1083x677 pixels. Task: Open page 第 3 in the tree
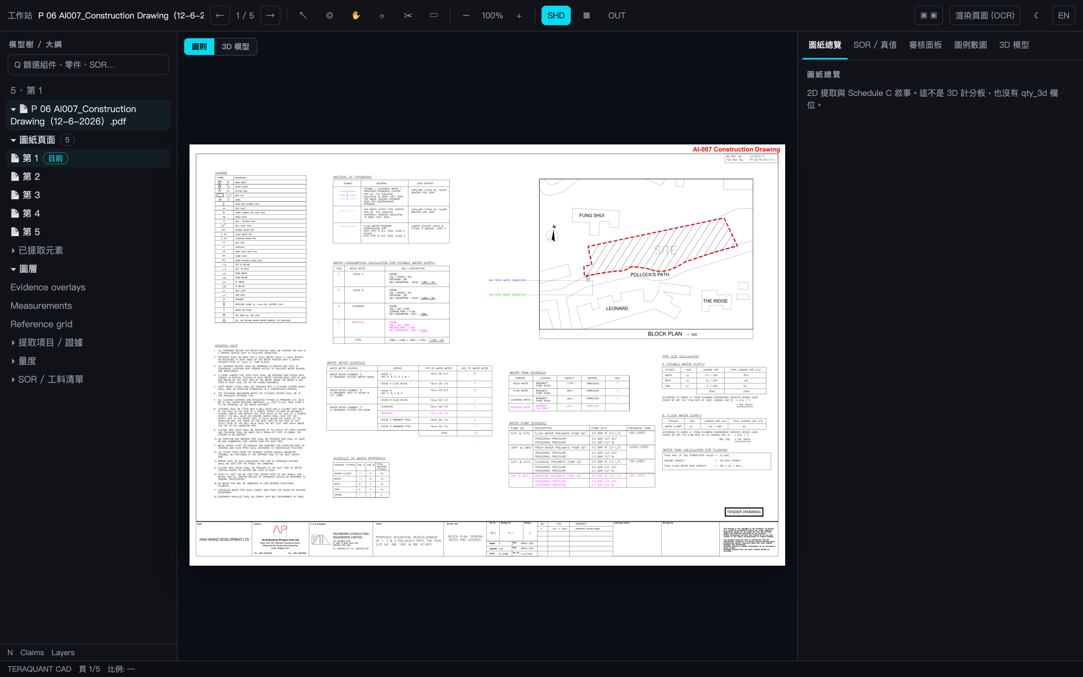(x=88, y=195)
